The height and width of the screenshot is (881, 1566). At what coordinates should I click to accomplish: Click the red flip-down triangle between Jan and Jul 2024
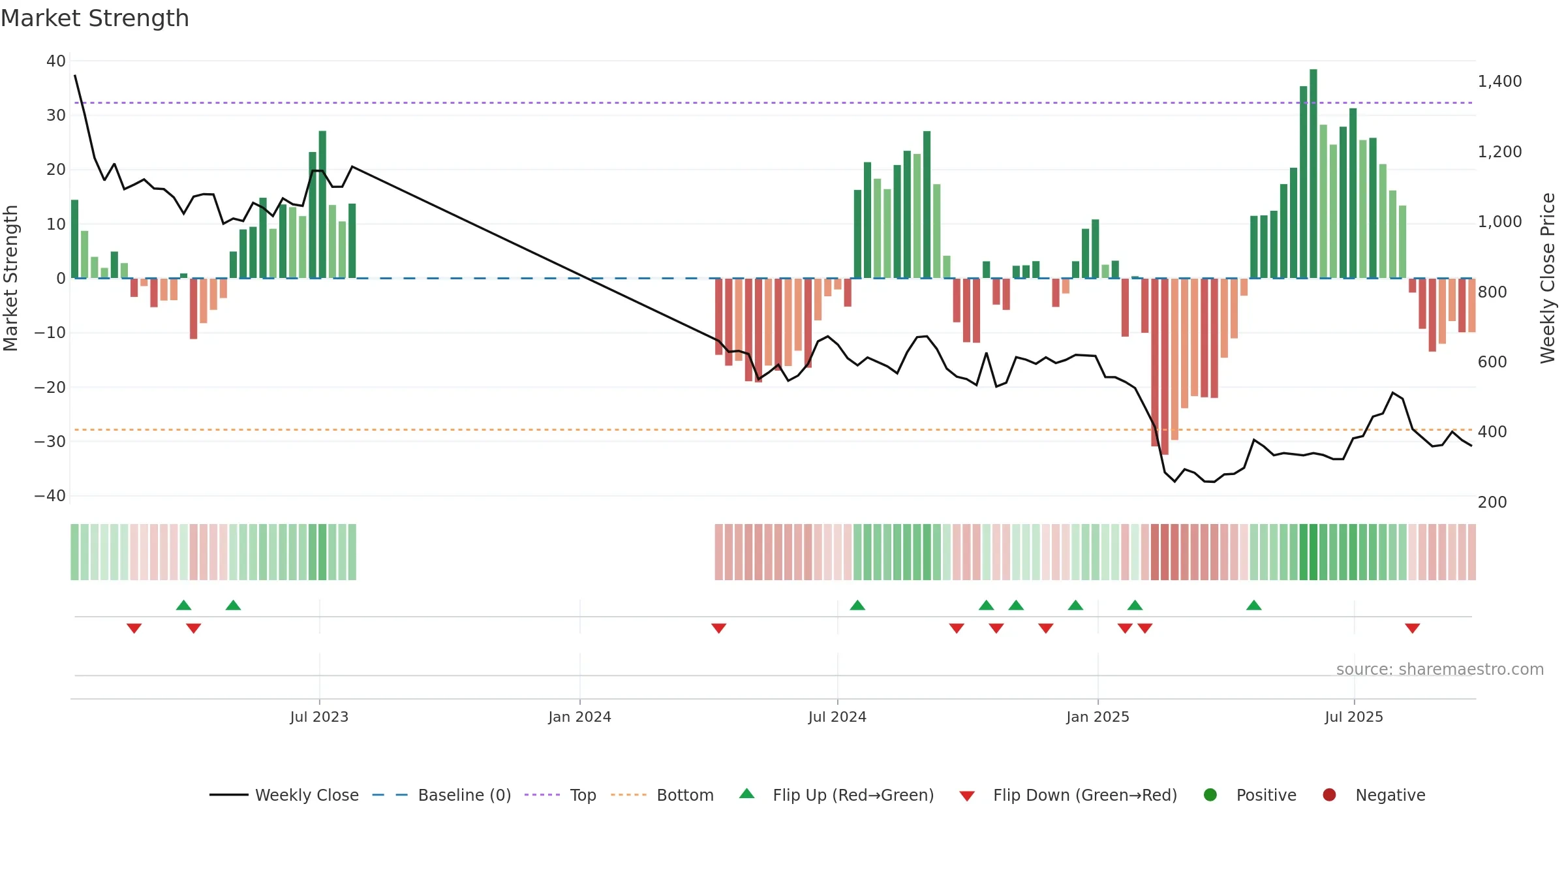click(x=718, y=628)
